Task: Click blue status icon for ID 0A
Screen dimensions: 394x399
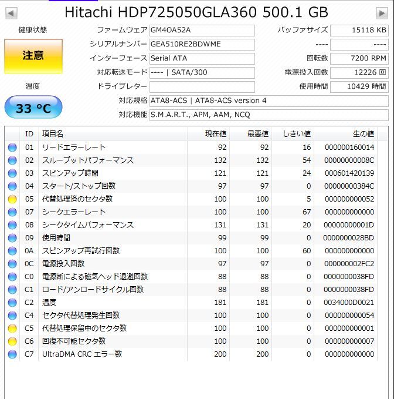Action: [12, 251]
